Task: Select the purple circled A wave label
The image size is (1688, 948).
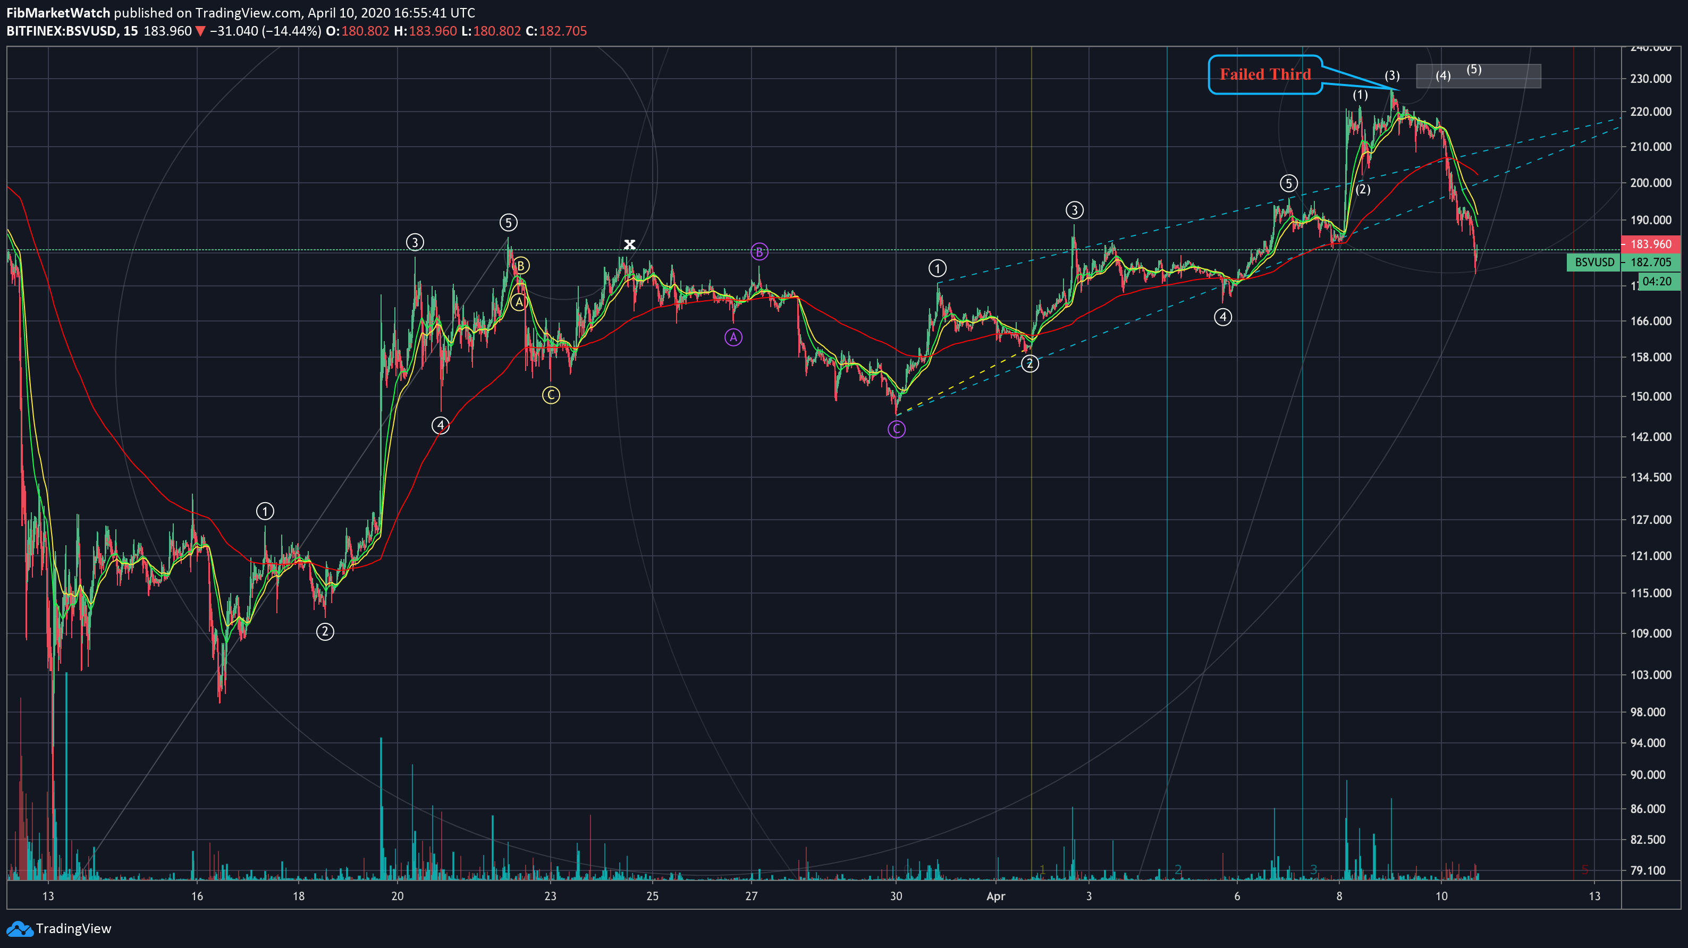Action: pos(733,337)
